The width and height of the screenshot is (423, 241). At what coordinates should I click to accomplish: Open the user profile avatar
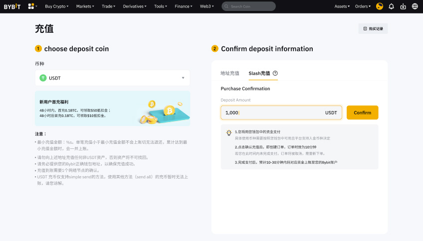380,6
